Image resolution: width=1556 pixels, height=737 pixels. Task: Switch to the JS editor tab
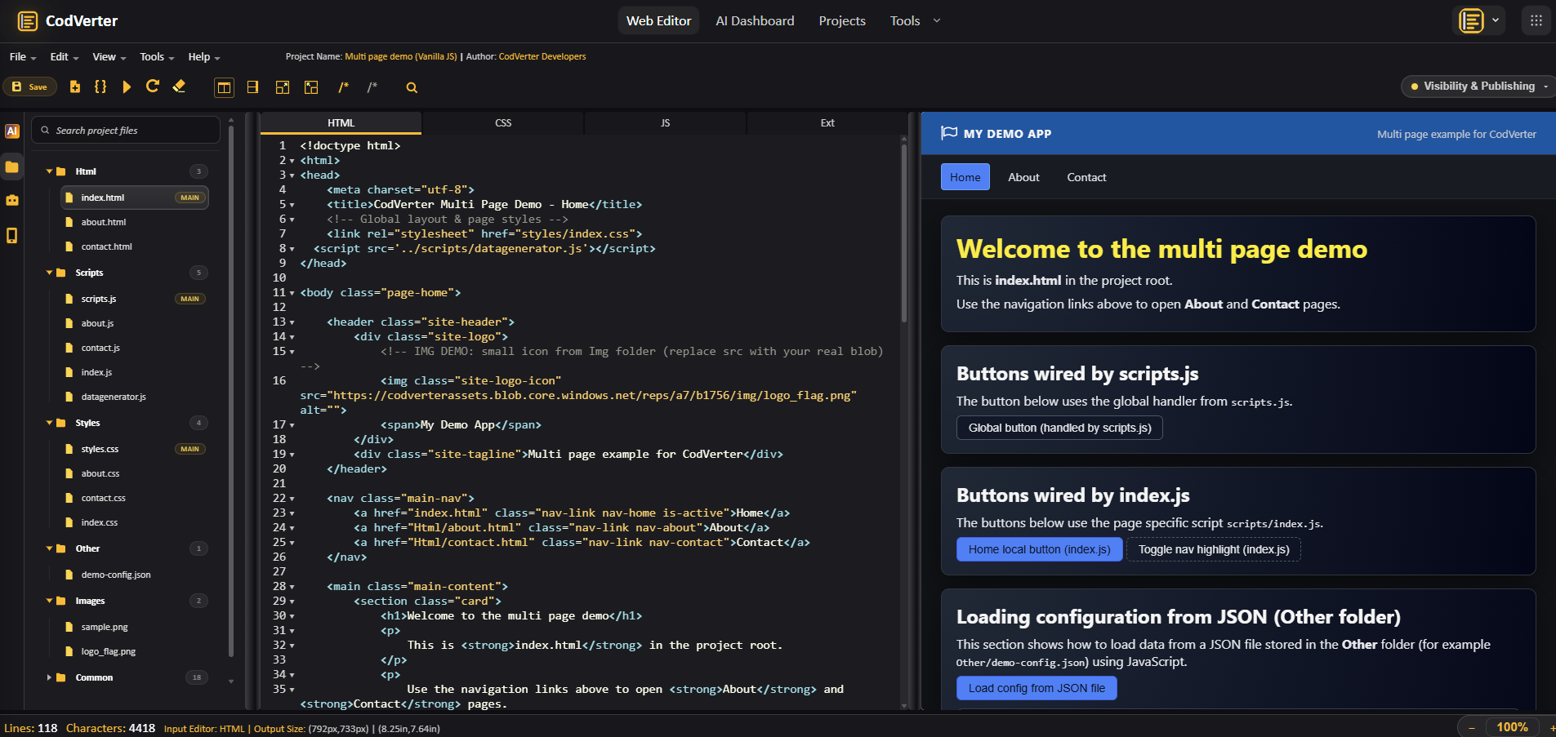[x=665, y=123]
